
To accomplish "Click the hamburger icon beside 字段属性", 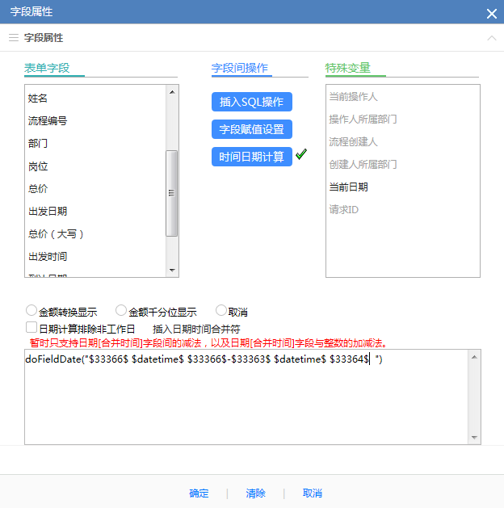I will click(x=13, y=38).
